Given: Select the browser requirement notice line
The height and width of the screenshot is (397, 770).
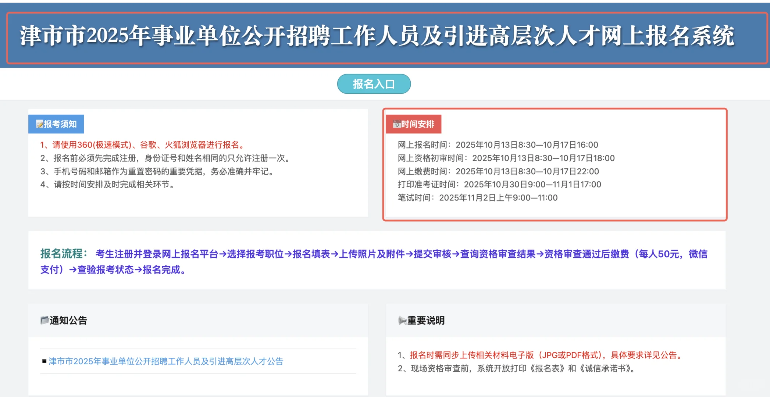Looking at the screenshot, I should [x=143, y=145].
